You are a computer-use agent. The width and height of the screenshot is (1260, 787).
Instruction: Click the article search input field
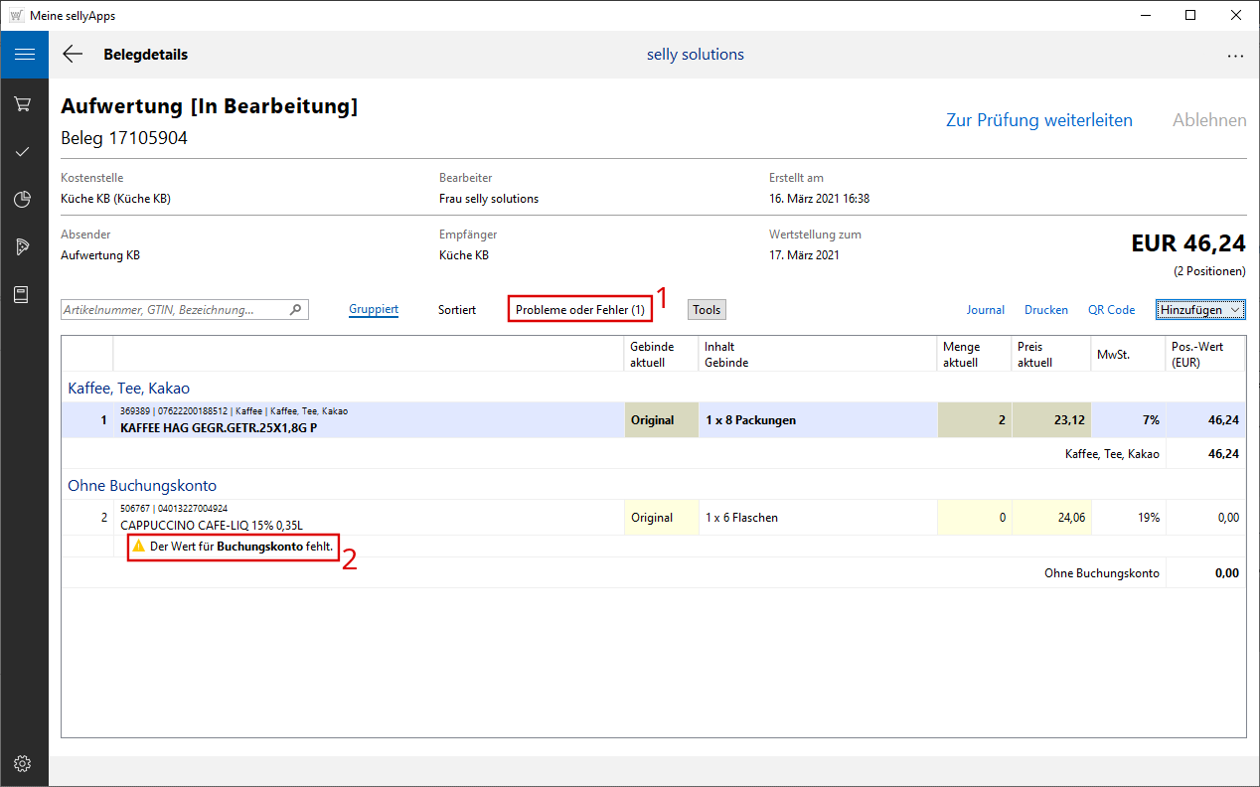[x=174, y=310]
